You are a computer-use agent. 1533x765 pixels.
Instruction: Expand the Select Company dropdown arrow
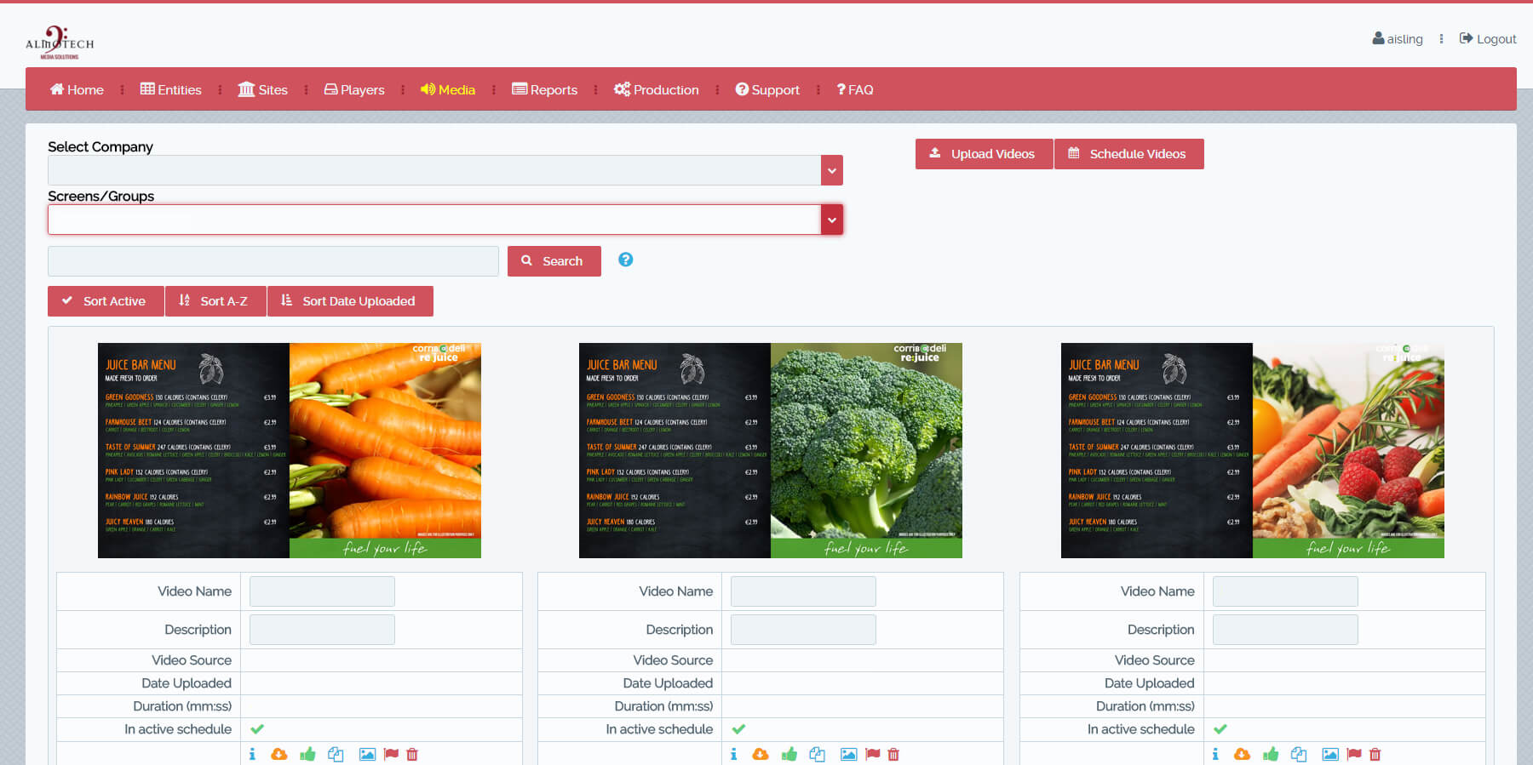pyautogui.click(x=832, y=170)
